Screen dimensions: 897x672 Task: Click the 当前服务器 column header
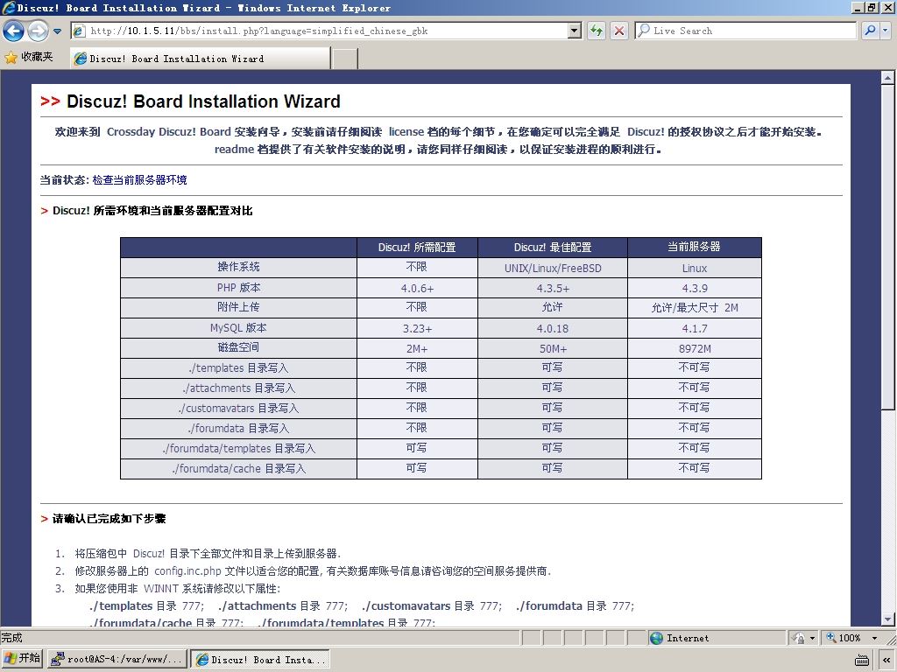pyautogui.click(x=695, y=247)
